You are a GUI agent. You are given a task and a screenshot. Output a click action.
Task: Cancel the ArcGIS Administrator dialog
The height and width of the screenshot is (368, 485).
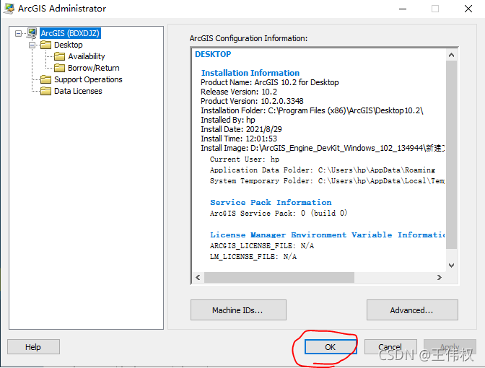tap(390, 347)
